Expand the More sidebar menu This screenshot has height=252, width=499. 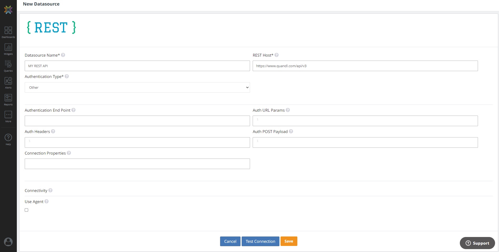pos(8,116)
